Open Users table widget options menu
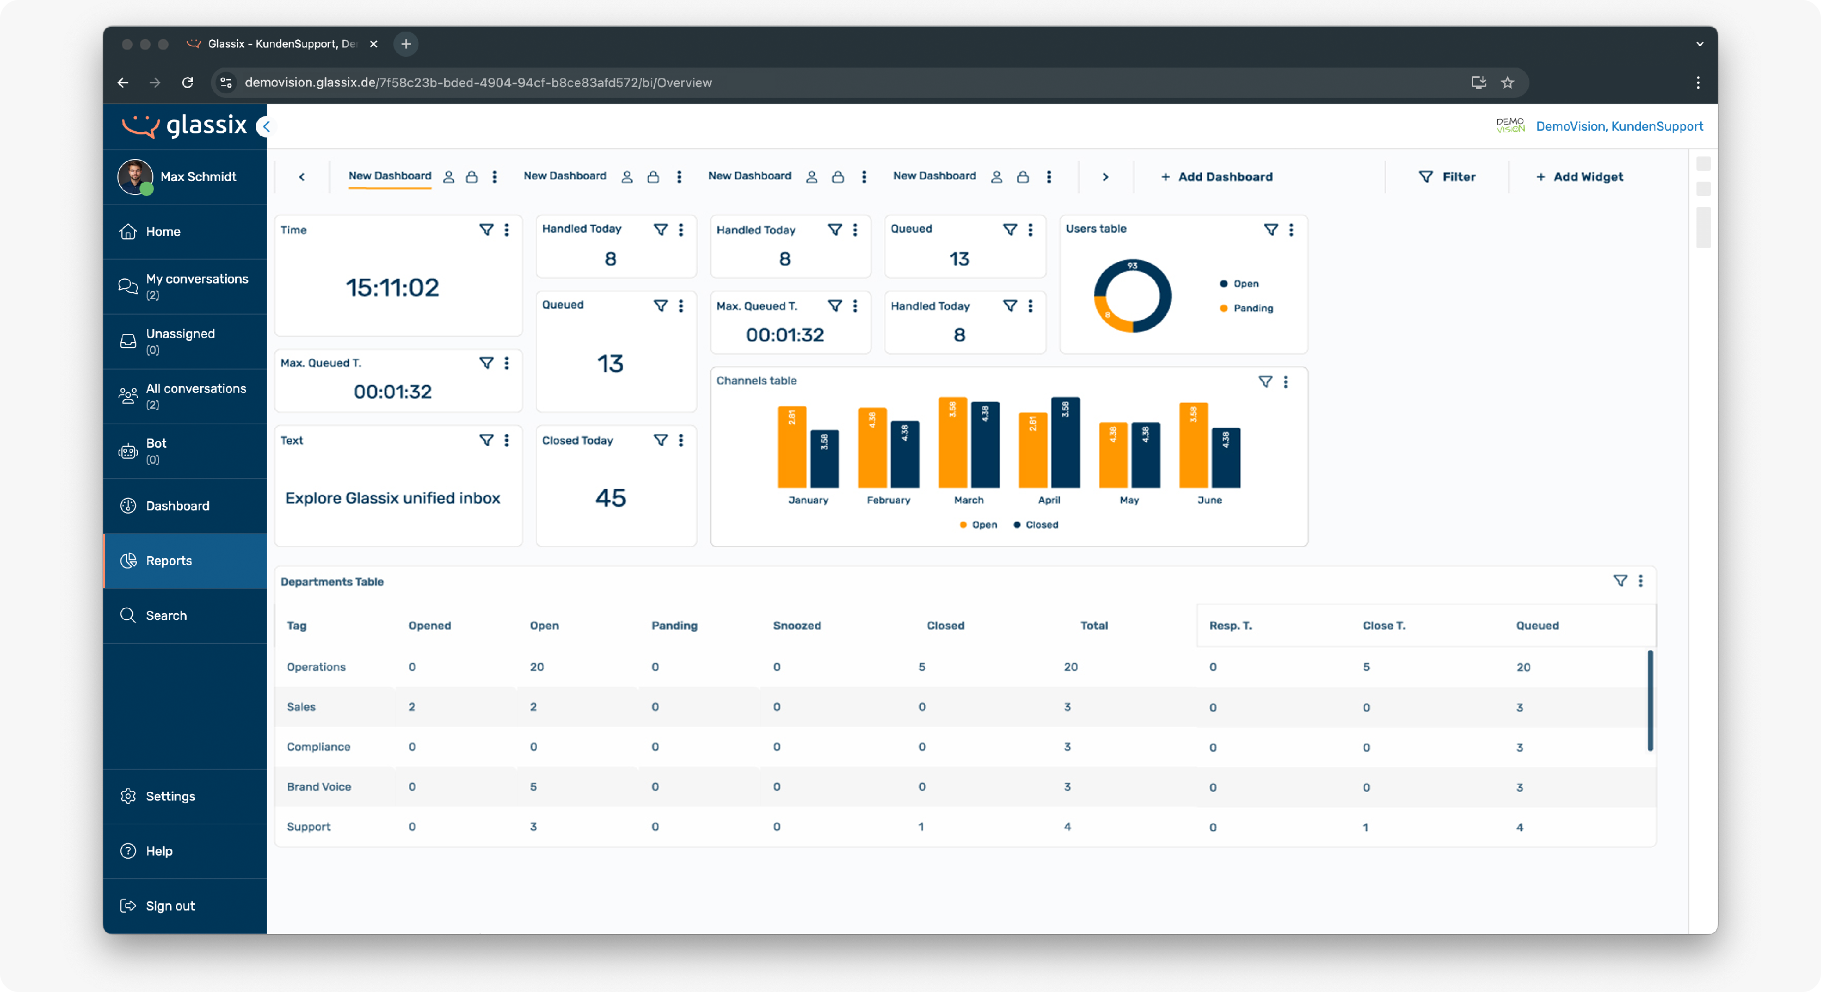1821x992 pixels. (1291, 230)
